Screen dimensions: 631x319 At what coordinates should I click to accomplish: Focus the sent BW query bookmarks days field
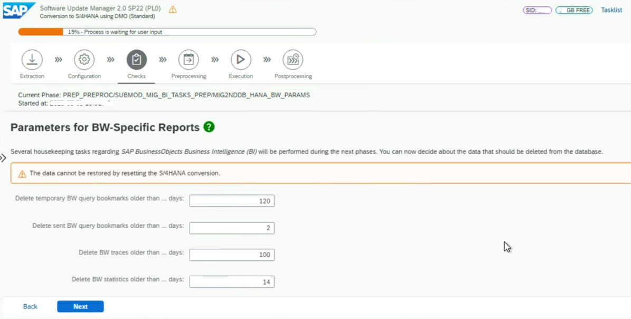coord(232,228)
